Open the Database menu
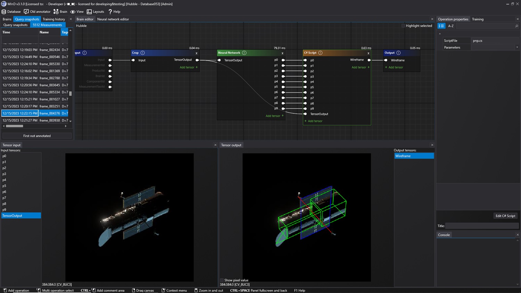Screen dimensions: 521x293 pyautogui.click(x=11, y=11)
